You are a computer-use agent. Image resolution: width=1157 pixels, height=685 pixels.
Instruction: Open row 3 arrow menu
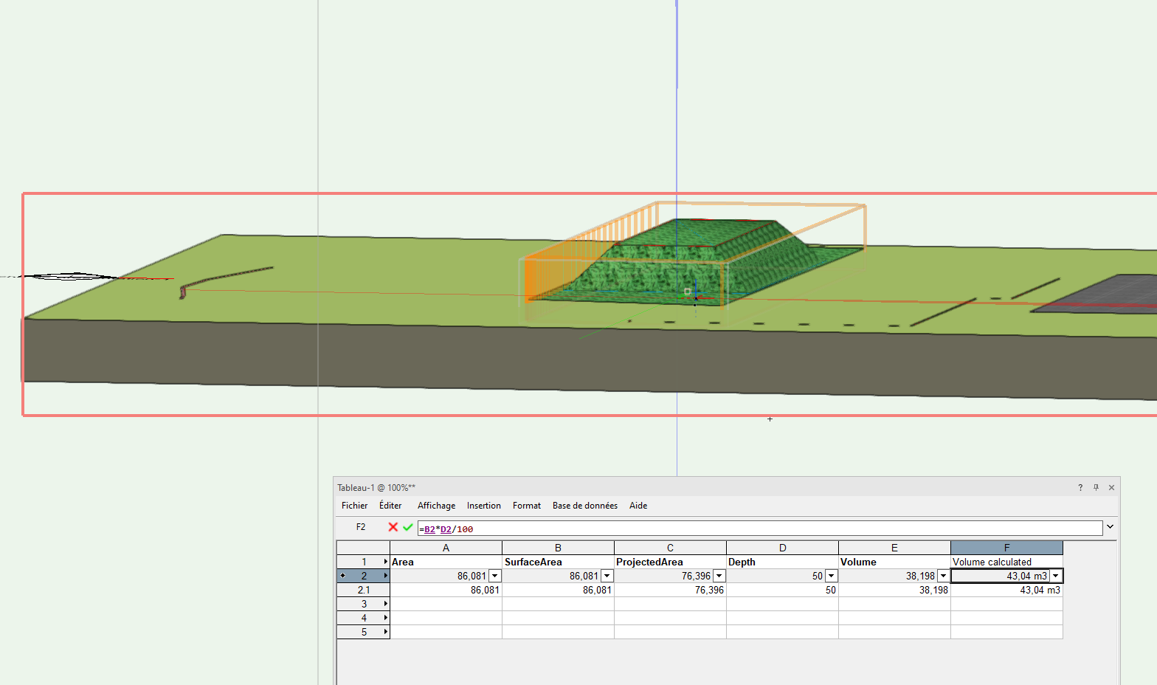tap(385, 605)
